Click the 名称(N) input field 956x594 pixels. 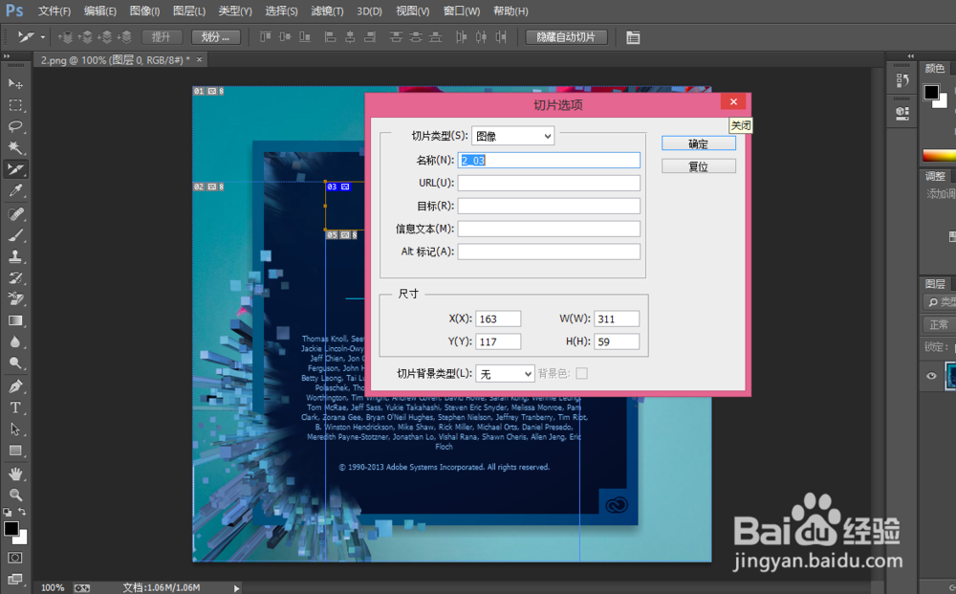tap(549, 161)
